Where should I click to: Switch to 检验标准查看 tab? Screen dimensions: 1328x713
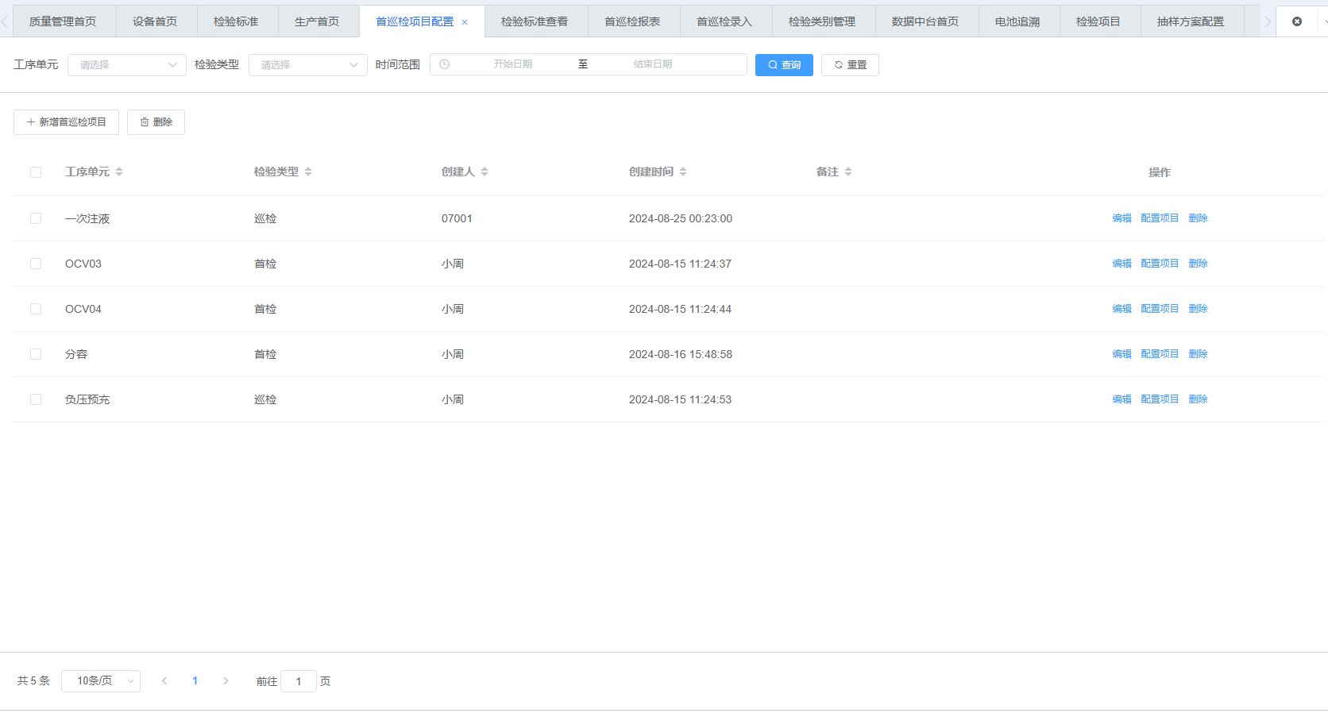535,21
